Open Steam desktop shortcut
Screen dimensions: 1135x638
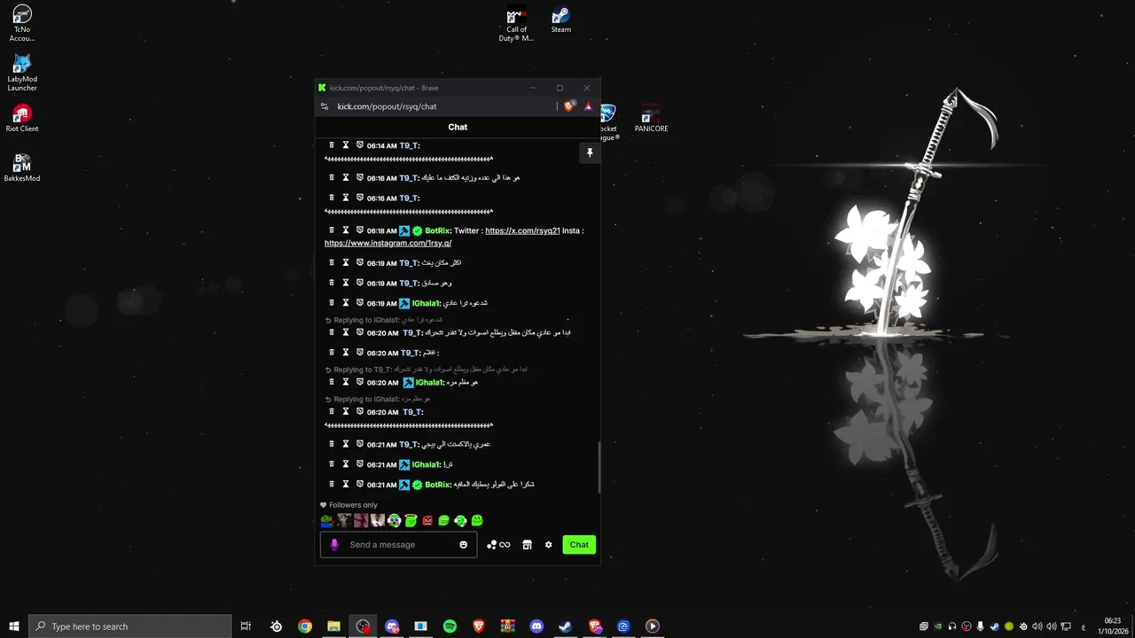[x=561, y=19]
